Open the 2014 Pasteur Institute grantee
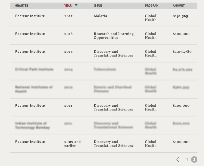The width and height of the screenshot is (204, 166). 30,52
